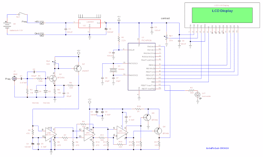Select the LM2931 regulator block U2

90,24
